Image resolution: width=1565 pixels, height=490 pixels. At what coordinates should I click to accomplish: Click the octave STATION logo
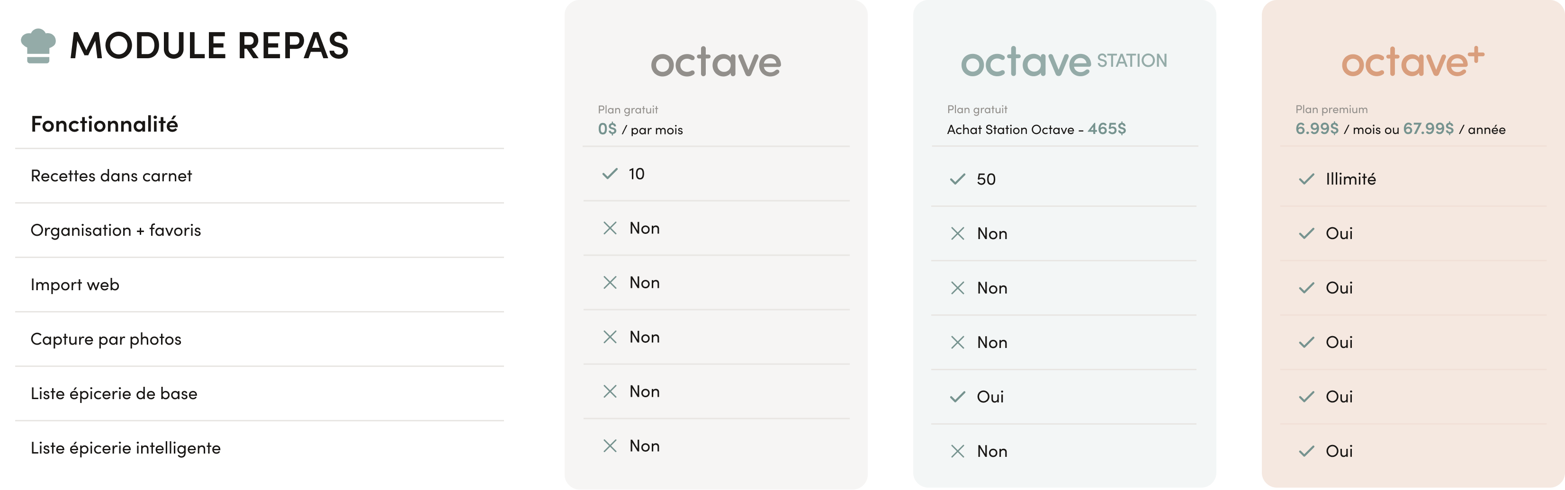[1063, 62]
